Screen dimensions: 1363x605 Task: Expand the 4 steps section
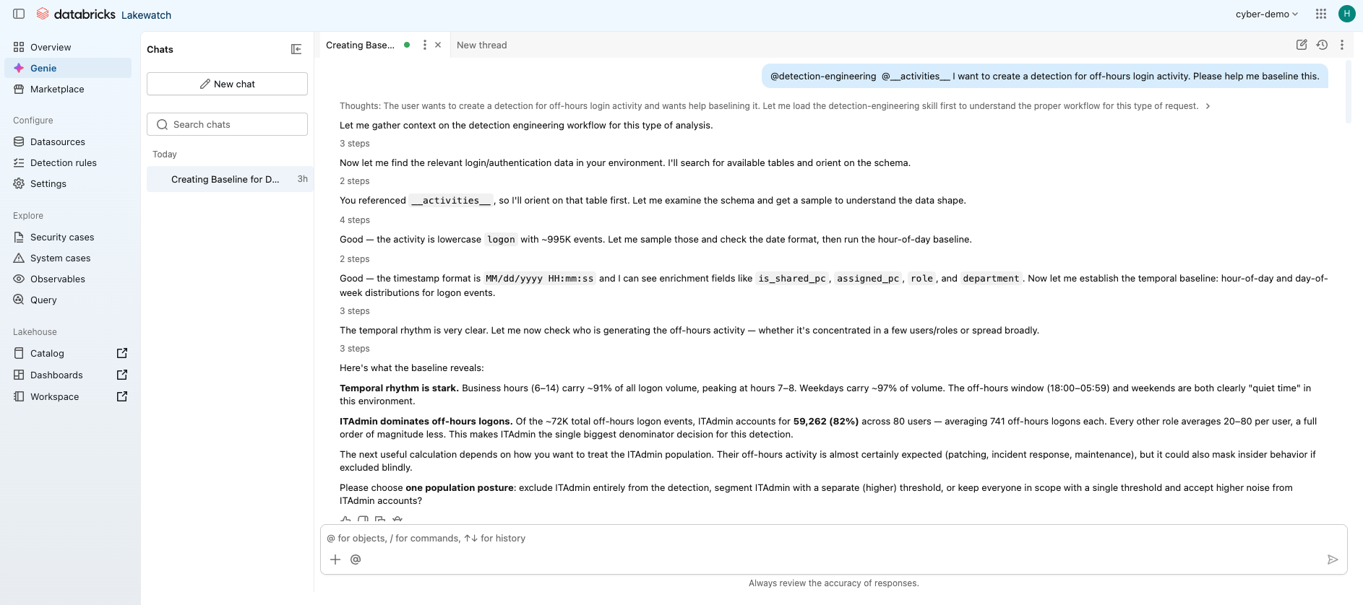click(x=355, y=220)
